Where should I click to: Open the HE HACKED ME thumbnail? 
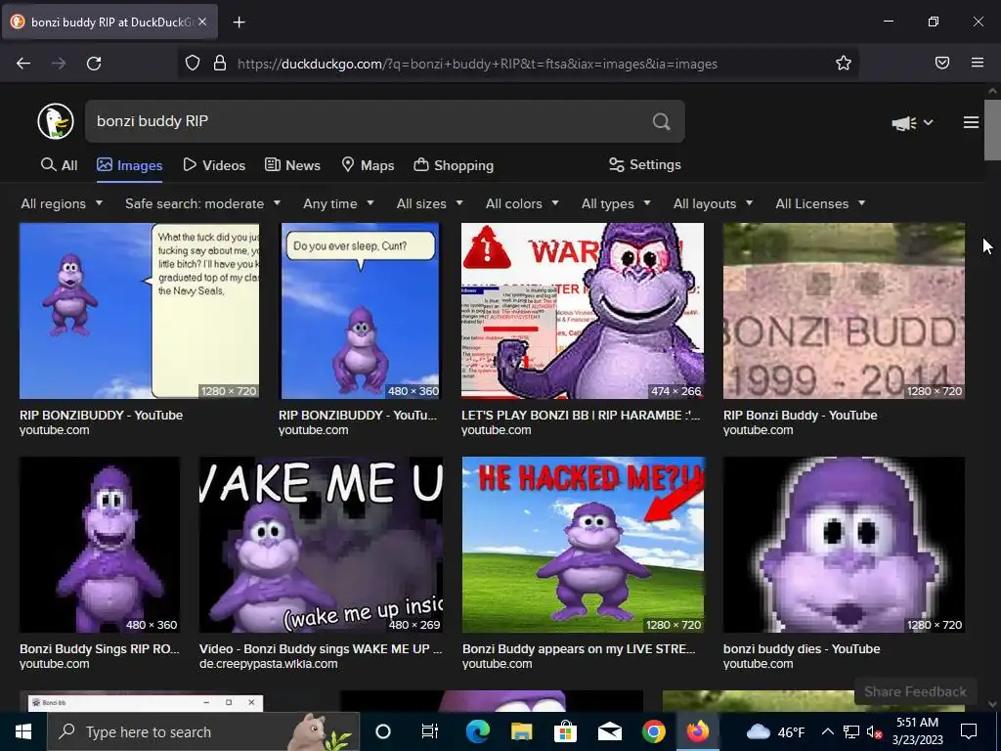coord(583,545)
